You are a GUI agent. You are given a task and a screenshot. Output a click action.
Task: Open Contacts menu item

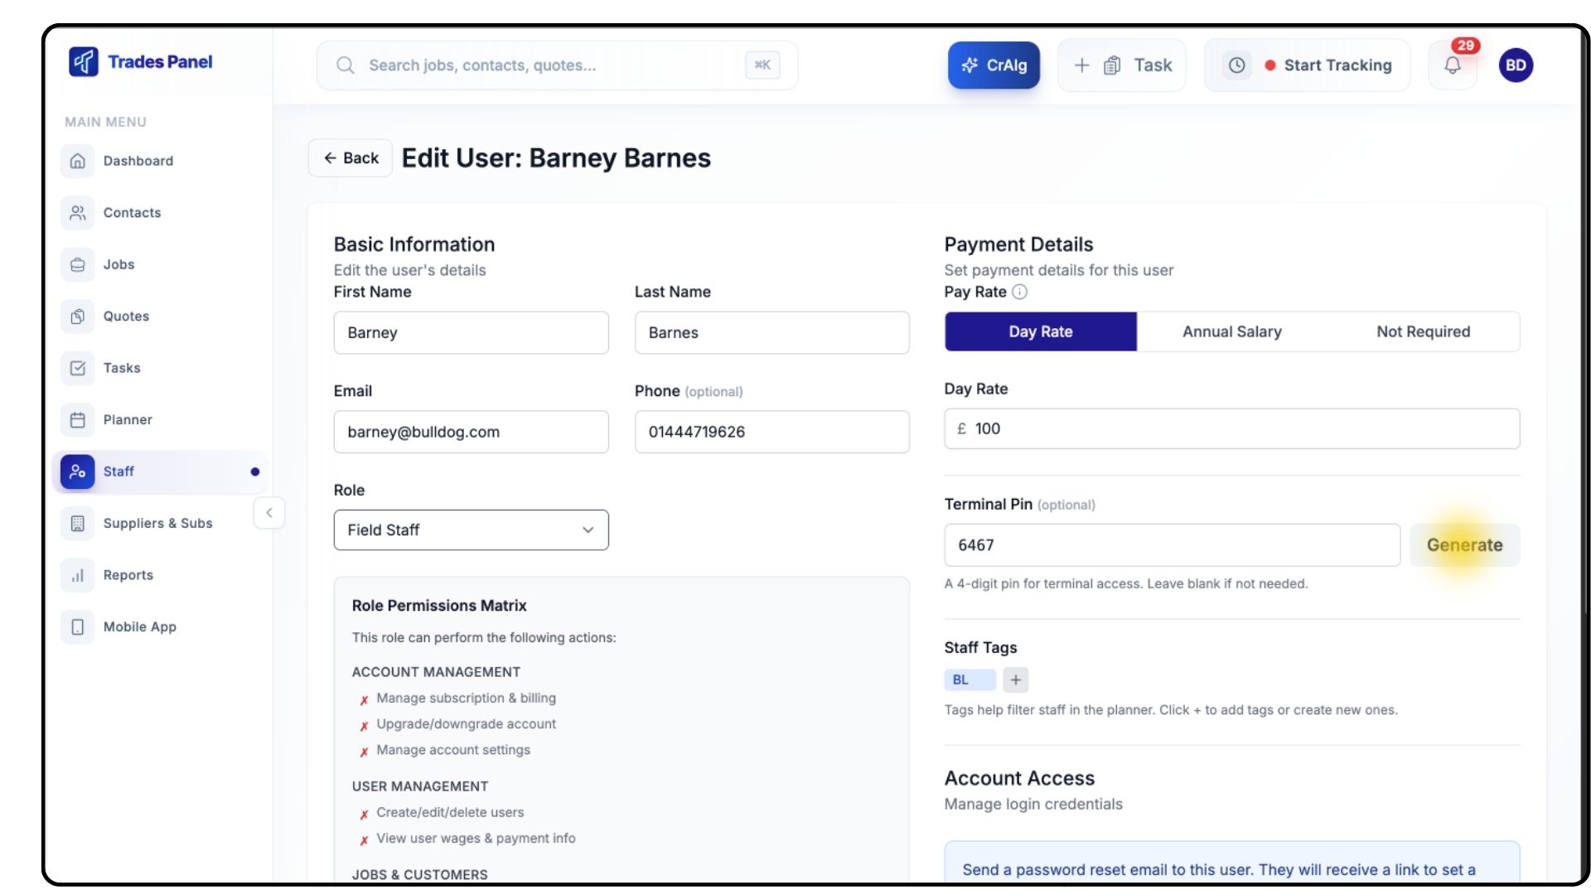point(132,213)
